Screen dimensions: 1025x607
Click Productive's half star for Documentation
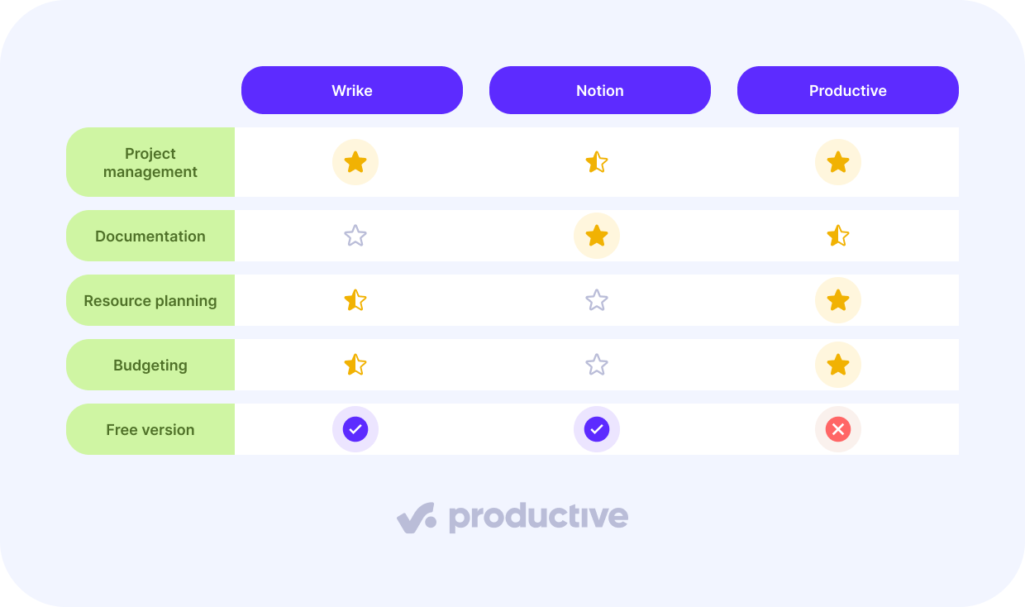[838, 236]
